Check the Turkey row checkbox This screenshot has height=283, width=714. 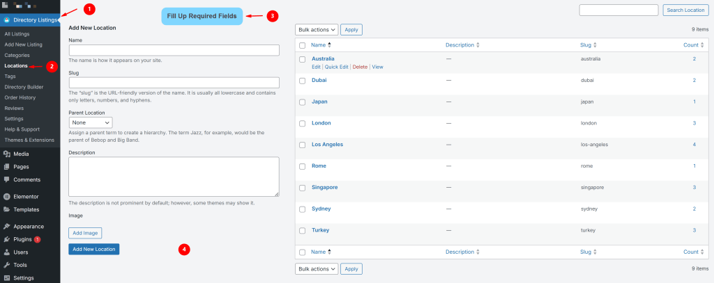coord(303,231)
